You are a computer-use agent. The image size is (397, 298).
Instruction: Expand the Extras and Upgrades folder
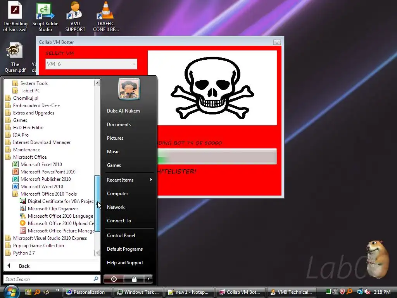click(x=29, y=113)
